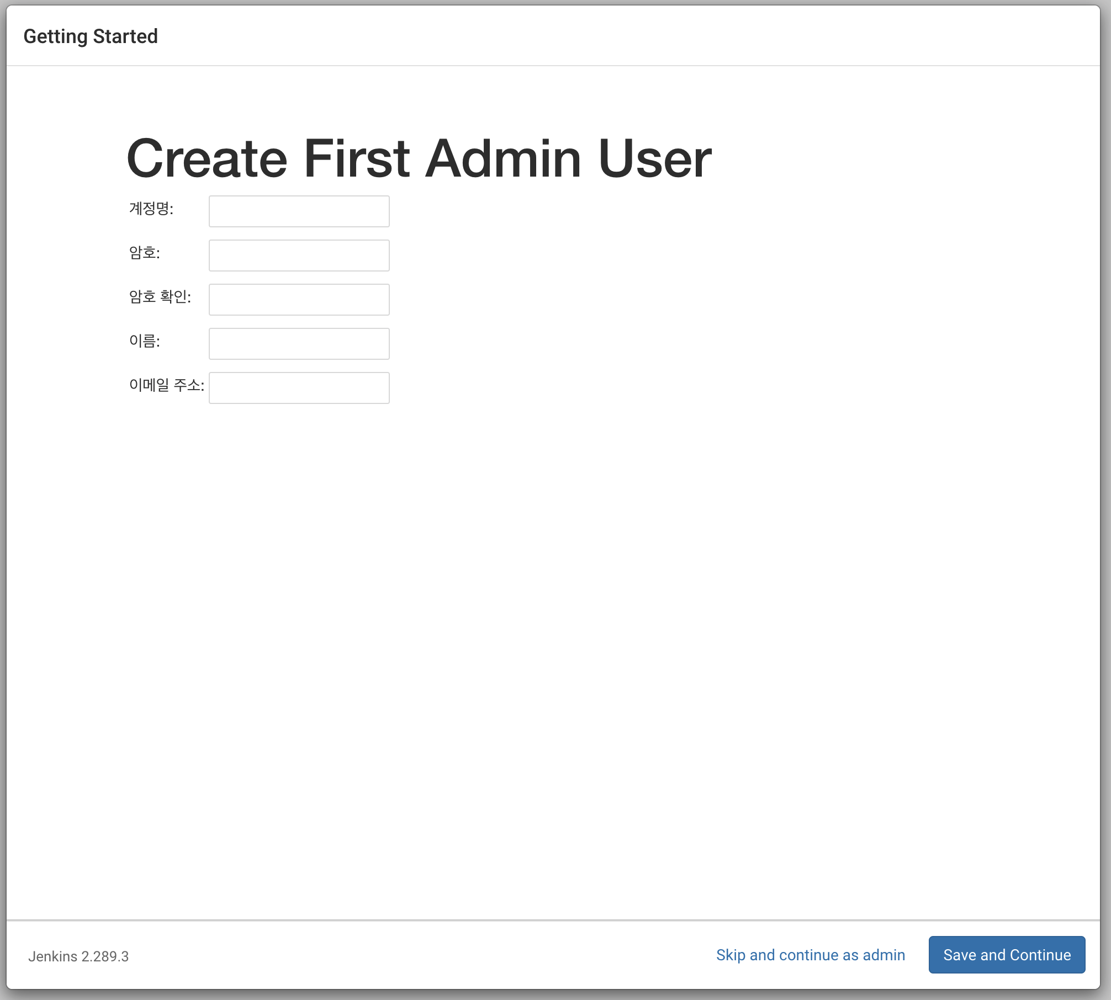Place cursor in the account name box
The image size is (1111, 1000).
pyautogui.click(x=299, y=211)
